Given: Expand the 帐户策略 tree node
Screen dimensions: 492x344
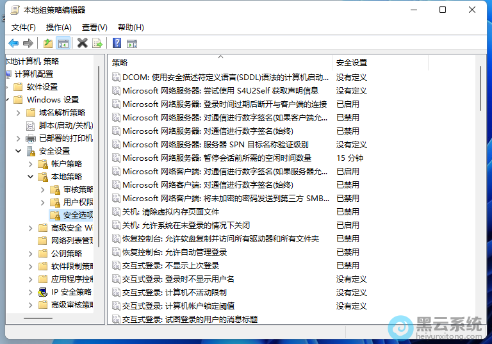Looking at the screenshot, I should (31, 164).
